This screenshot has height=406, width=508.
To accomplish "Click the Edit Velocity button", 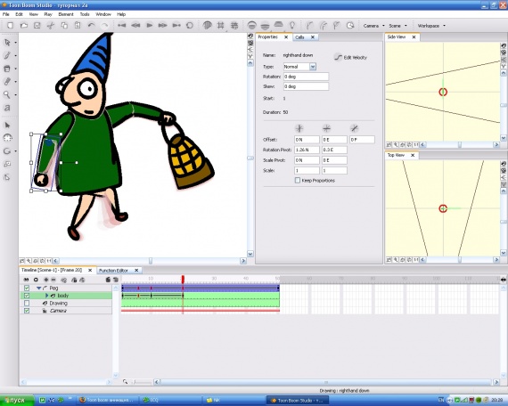I will 350,57.
